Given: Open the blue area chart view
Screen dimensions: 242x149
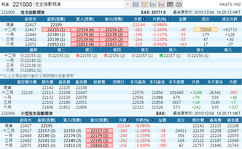Looking at the screenshot, I should tap(136, 4).
